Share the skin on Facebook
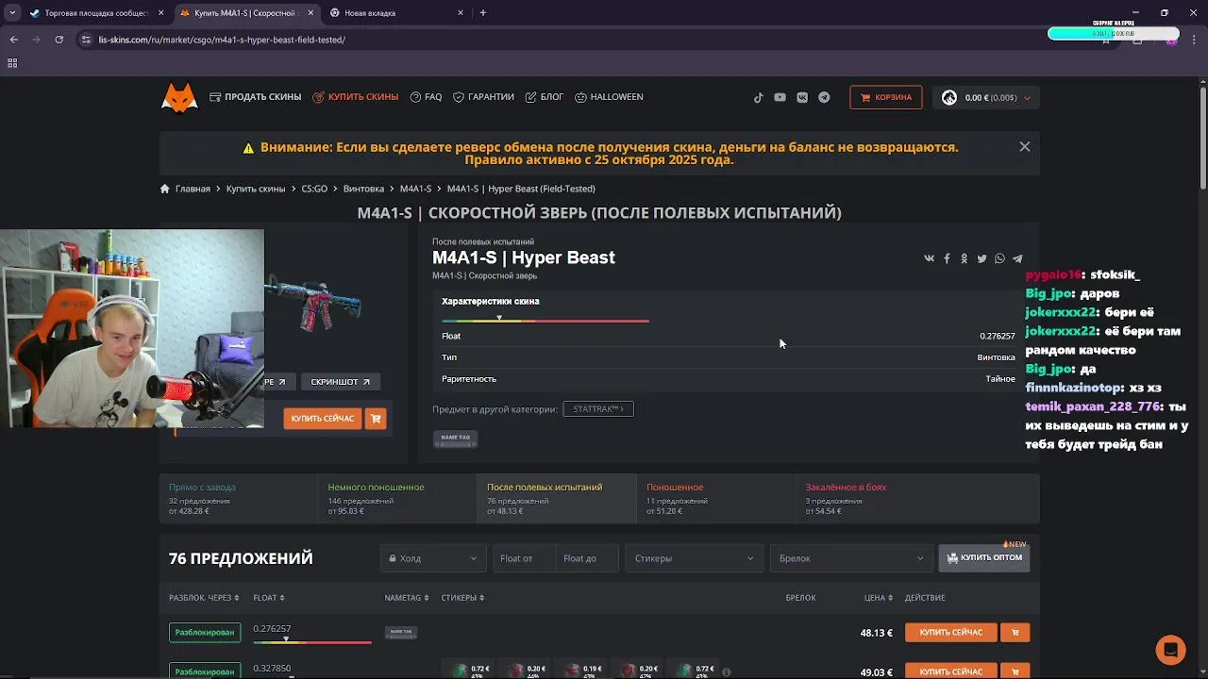1208x679 pixels. [x=947, y=258]
